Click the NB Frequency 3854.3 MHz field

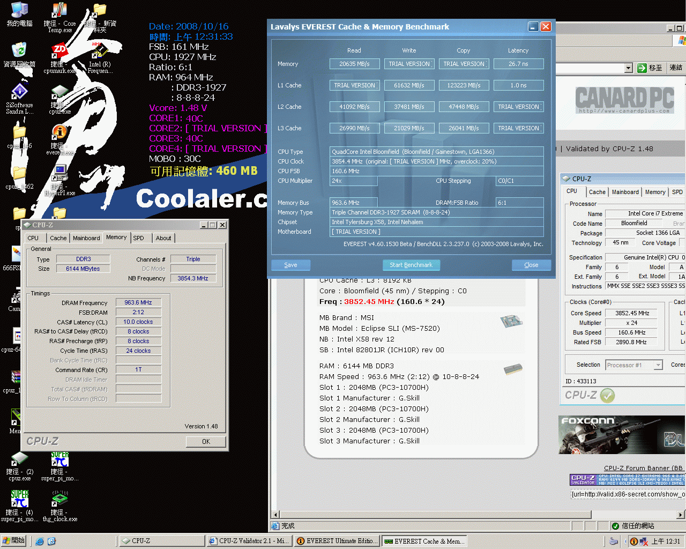(193, 278)
